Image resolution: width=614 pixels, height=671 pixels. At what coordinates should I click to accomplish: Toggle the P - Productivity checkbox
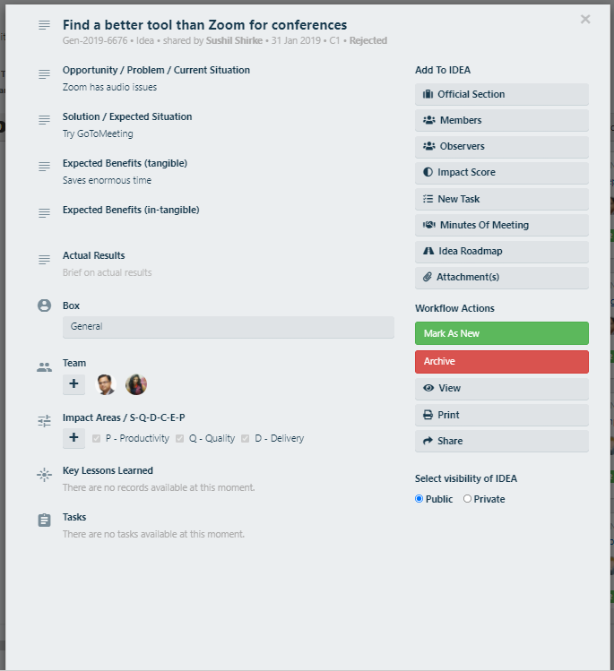tap(96, 439)
